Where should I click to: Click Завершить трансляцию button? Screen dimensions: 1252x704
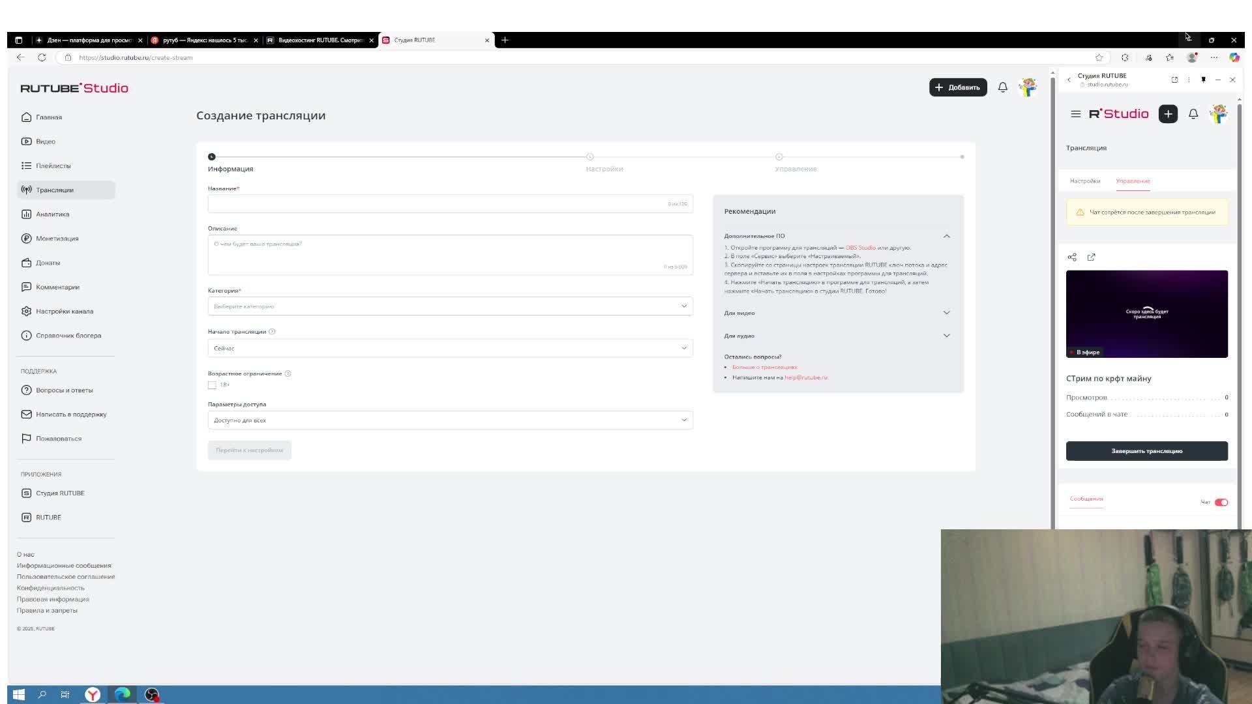[1146, 451]
